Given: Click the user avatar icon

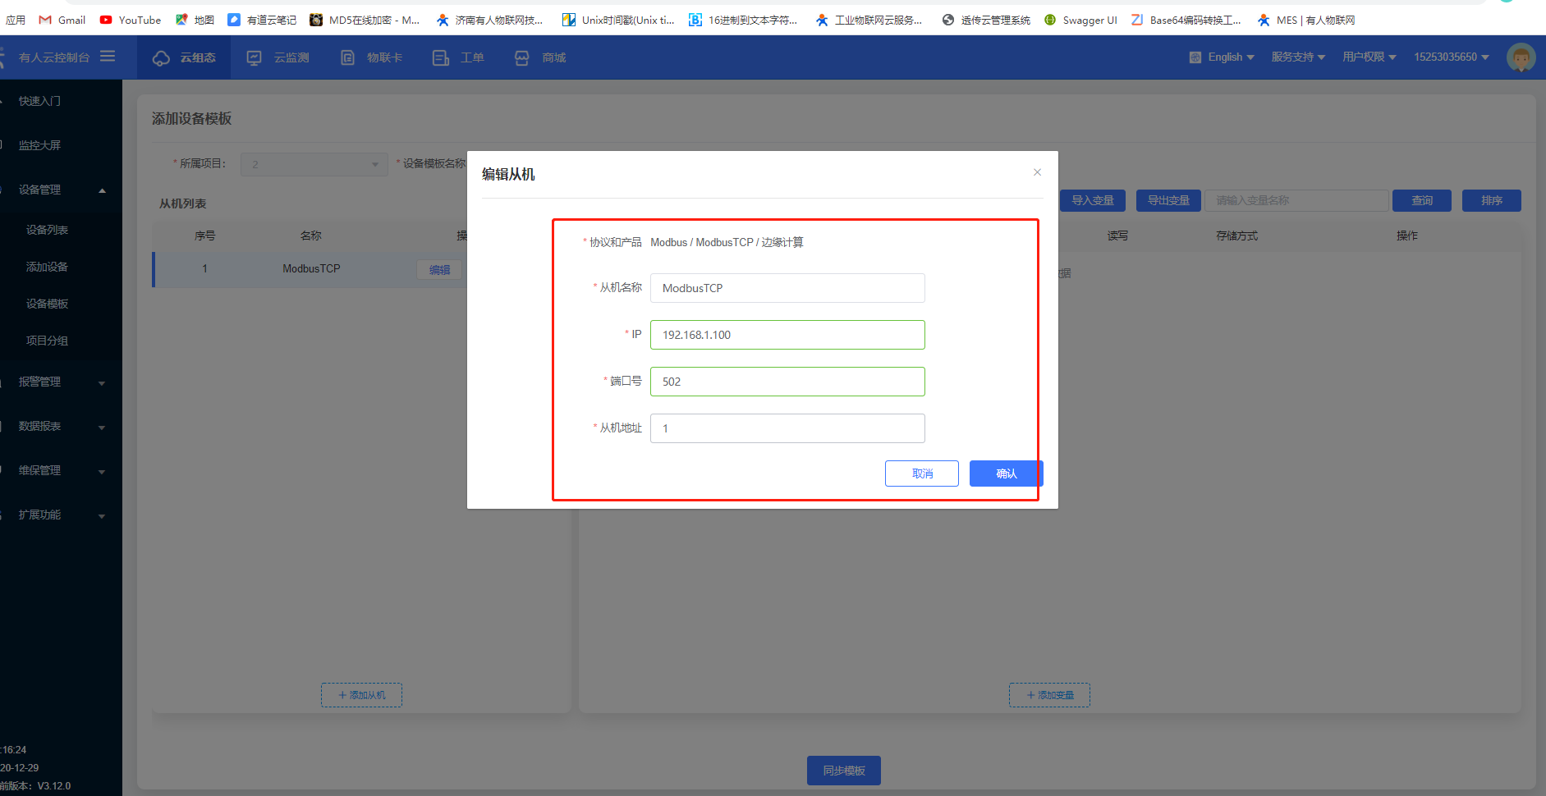Looking at the screenshot, I should click(x=1521, y=57).
